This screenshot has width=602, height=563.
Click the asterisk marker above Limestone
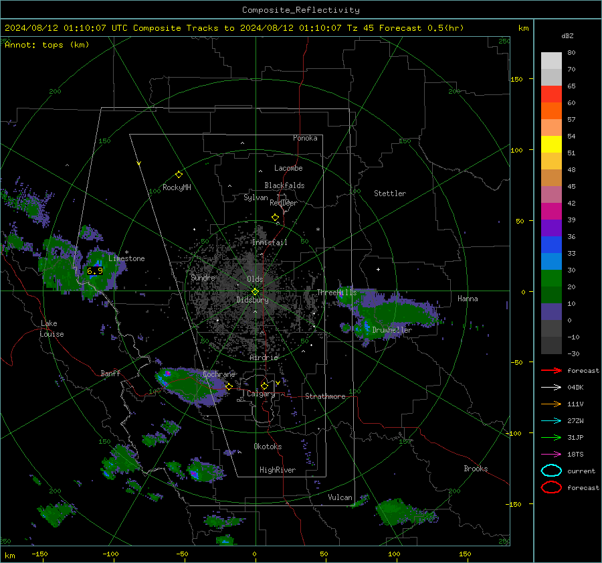126,252
